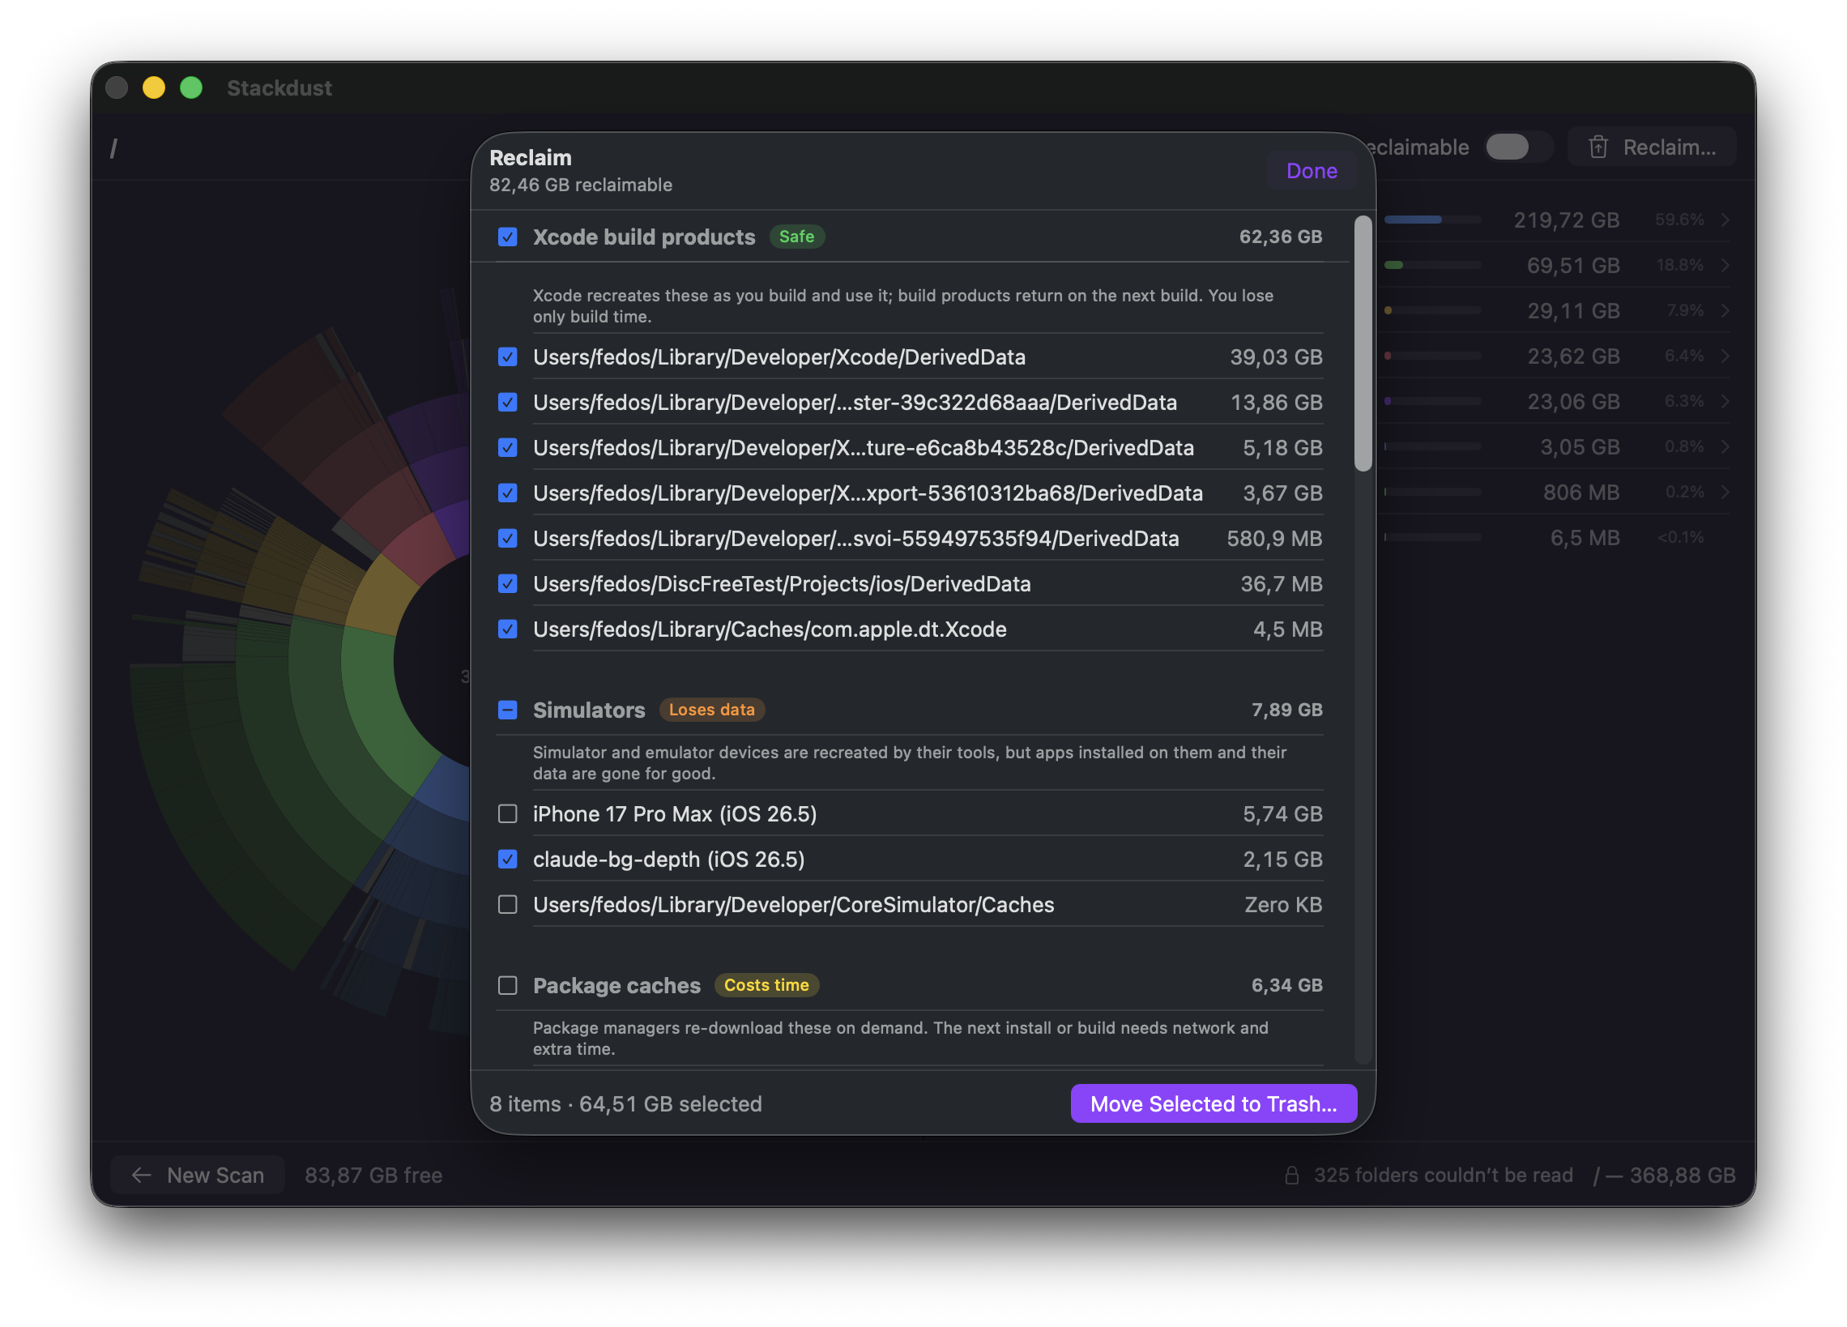The image size is (1847, 1327).
Task: Click the 62,36 GB size value
Action: [1280, 237]
